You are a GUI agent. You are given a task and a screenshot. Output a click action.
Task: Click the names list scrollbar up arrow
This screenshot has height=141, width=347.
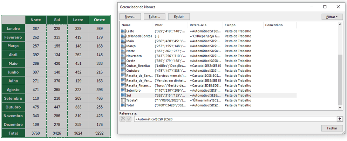(341, 24)
